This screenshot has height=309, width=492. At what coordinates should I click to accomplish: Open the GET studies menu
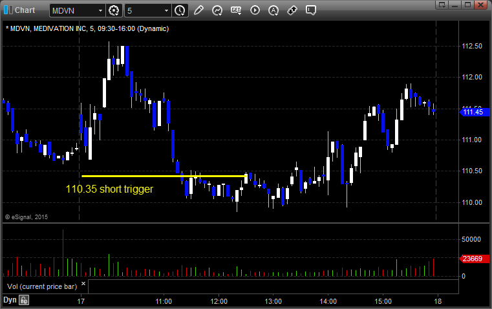pyautogui.click(x=236, y=10)
